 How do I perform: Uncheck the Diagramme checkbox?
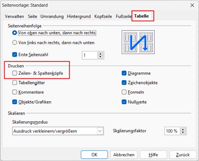pos(124,73)
